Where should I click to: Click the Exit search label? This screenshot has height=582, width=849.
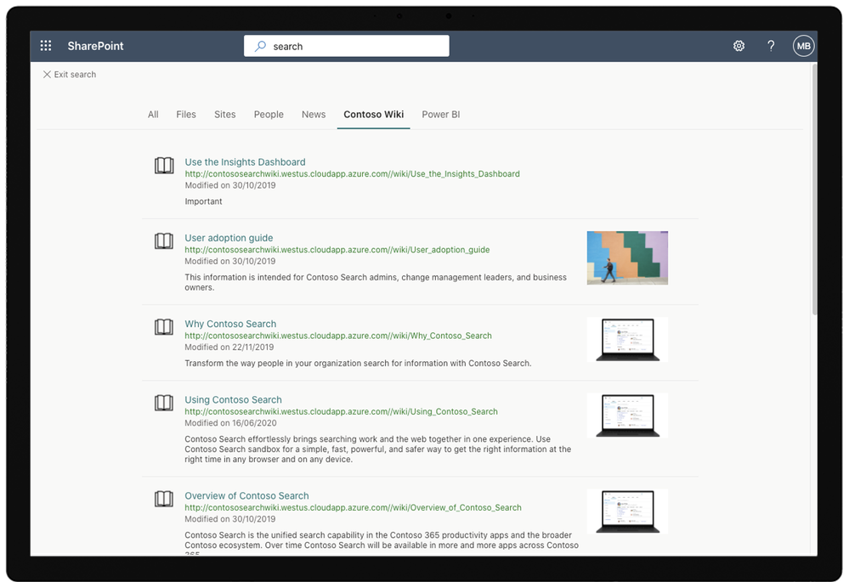(75, 74)
